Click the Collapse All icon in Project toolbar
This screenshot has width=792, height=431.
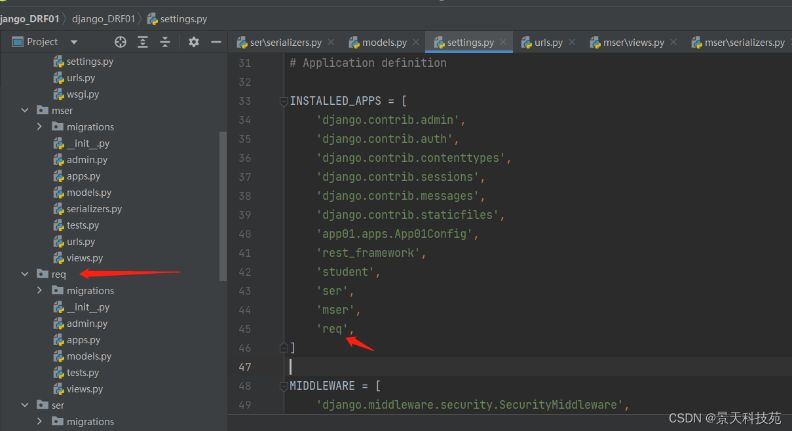(x=165, y=41)
